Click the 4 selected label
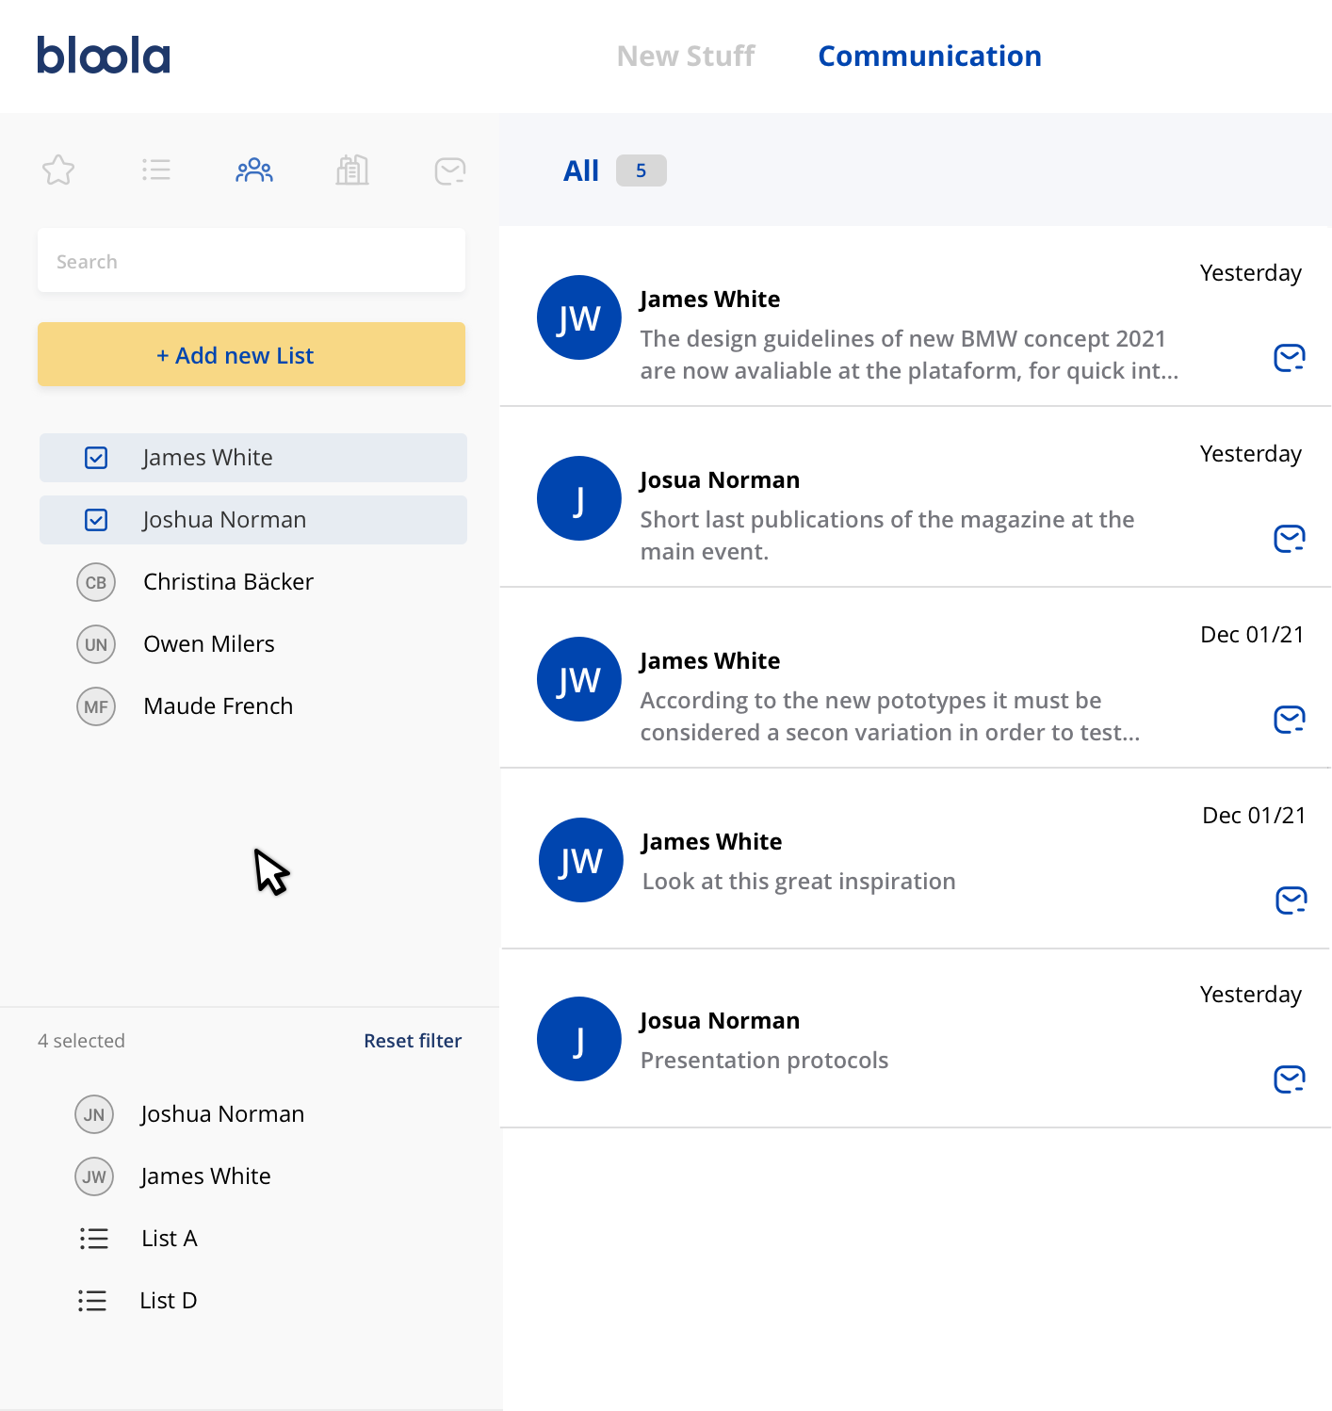Screen dimensions: 1332x1411 (81, 1041)
